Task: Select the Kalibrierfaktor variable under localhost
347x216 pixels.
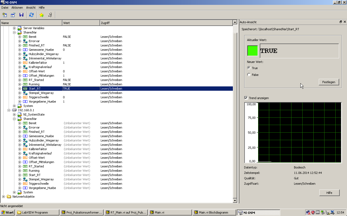Action: pyautogui.click(x=38, y=63)
